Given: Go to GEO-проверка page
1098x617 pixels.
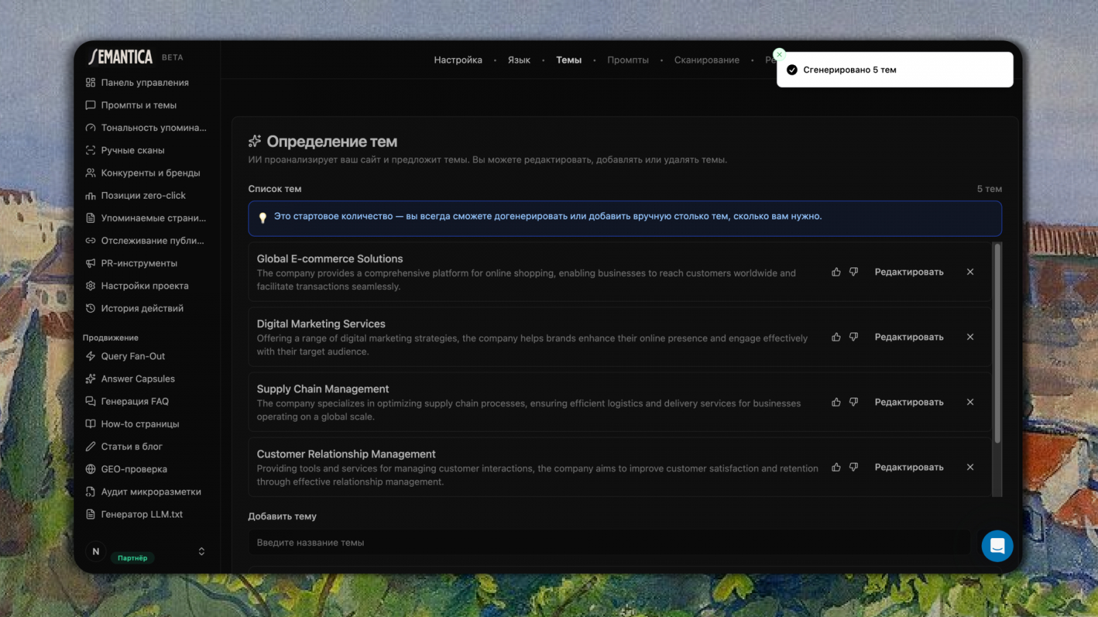Looking at the screenshot, I should coord(134,470).
